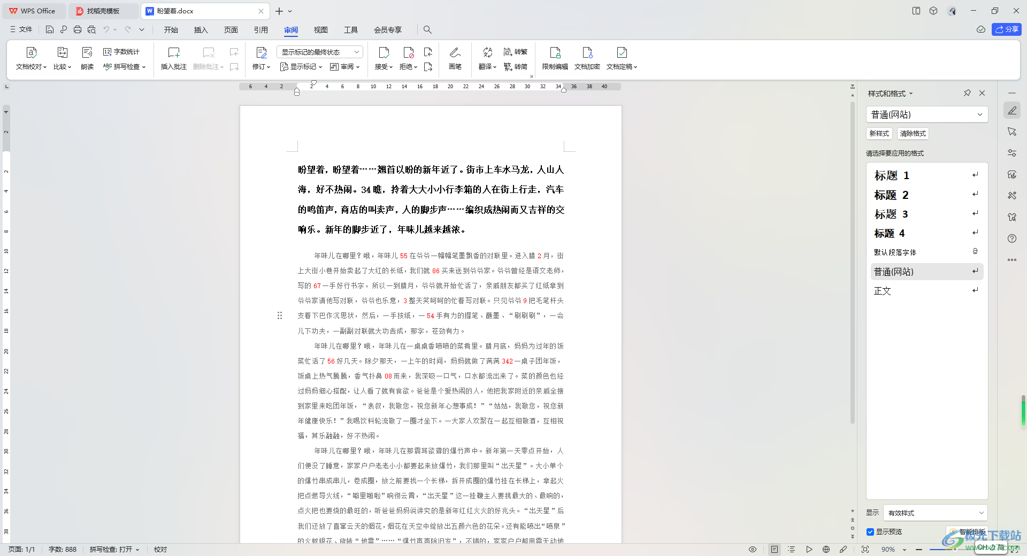
Task: Click the 分享 share button
Action: pyautogui.click(x=1007, y=29)
